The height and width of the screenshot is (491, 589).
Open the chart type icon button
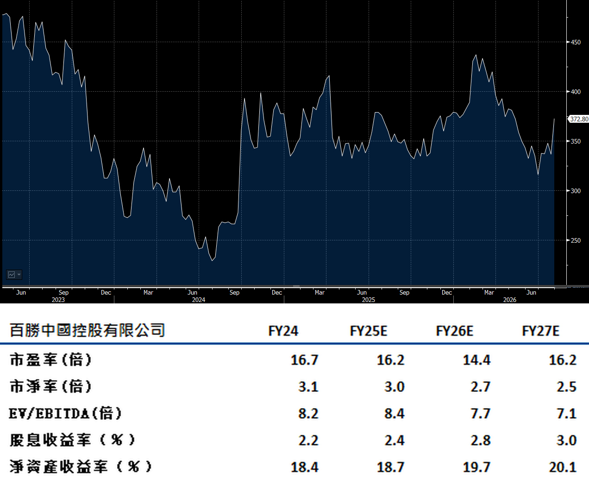(12, 275)
